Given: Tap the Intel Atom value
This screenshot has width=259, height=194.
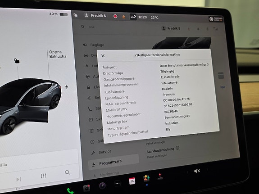Looking at the screenshot, I should coord(169,83).
